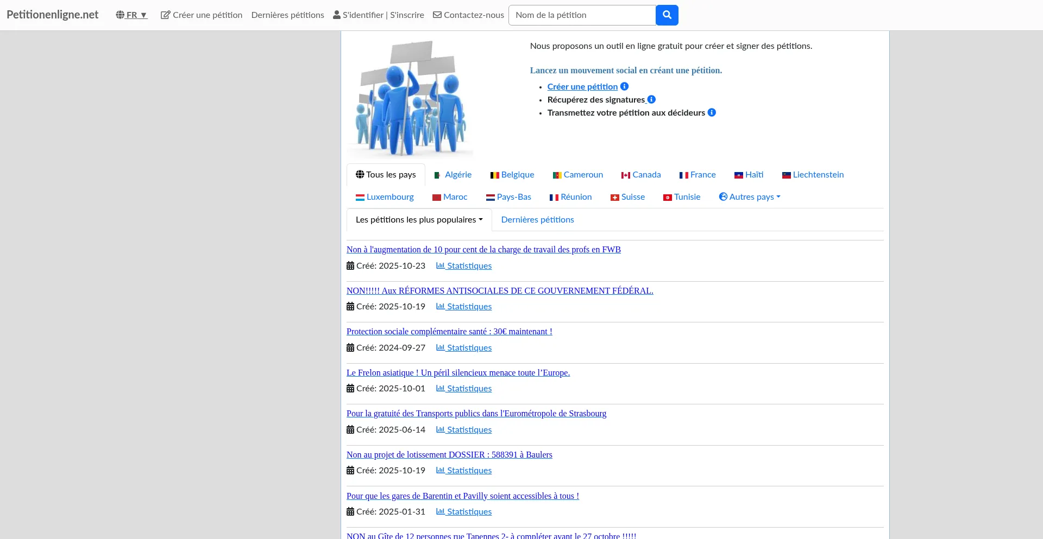Image resolution: width=1043 pixels, height=539 pixels.
Task: Select the Canada flag country filter
Action: point(641,175)
